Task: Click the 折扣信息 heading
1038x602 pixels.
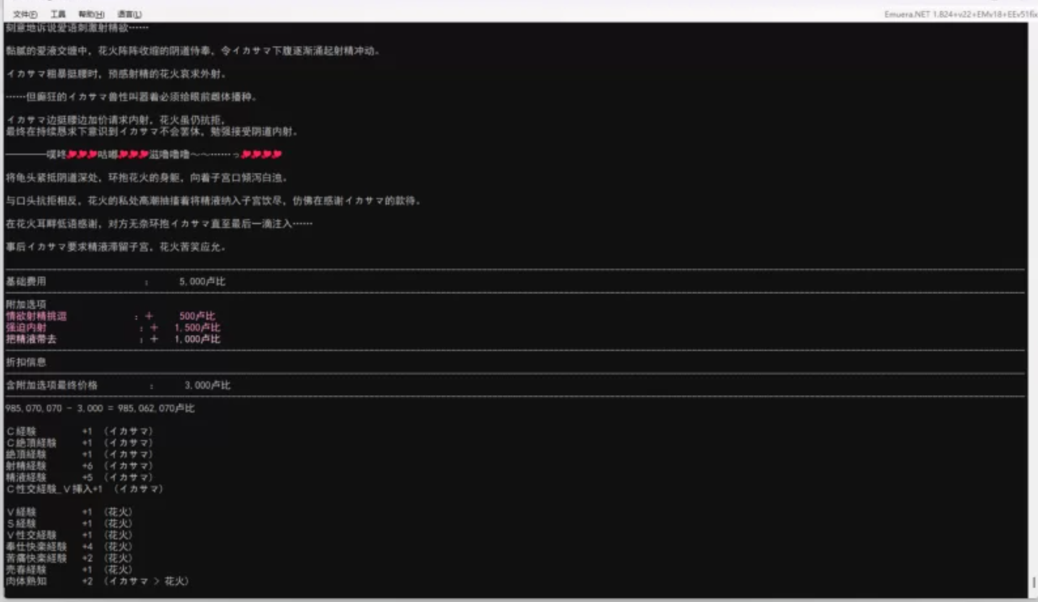Action: tap(26, 362)
